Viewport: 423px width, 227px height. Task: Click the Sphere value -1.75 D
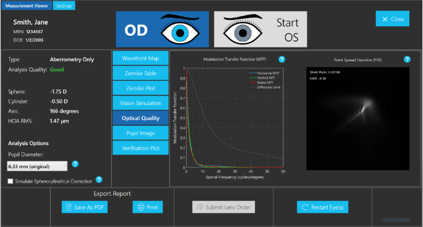pos(58,91)
